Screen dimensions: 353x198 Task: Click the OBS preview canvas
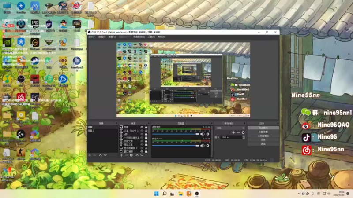pyautogui.click(x=183, y=80)
